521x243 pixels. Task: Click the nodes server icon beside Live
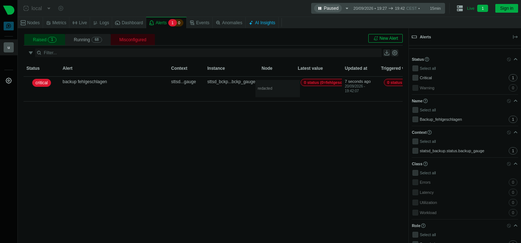460,8
